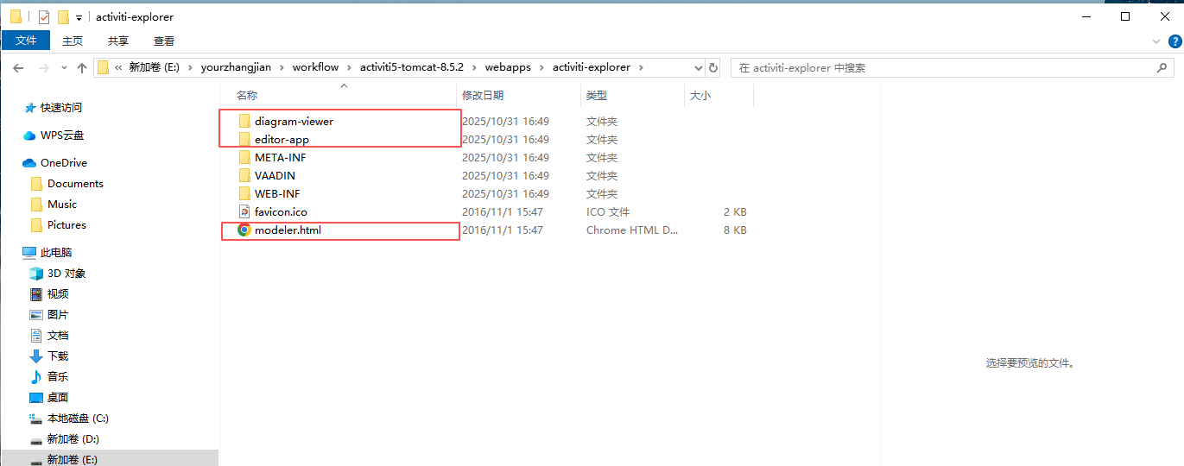1184x466 pixels.
Task: Select the favicon.ico file
Action: tap(280, 212)
